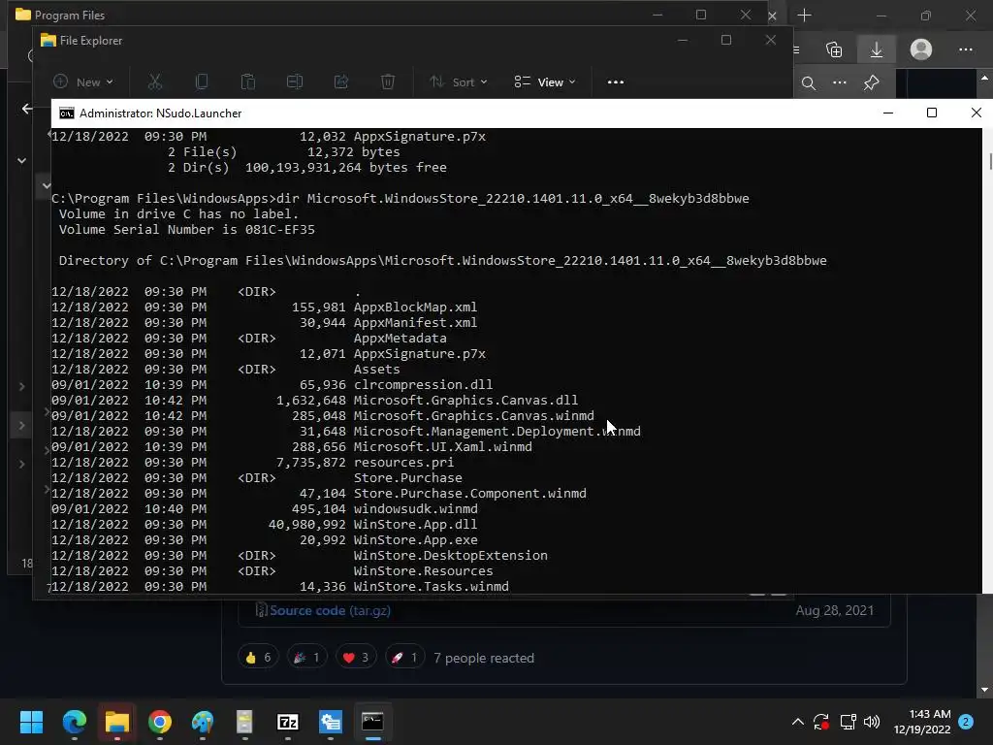
Task: Click the Volume Serial Number line
Action: tap(187, 229)
